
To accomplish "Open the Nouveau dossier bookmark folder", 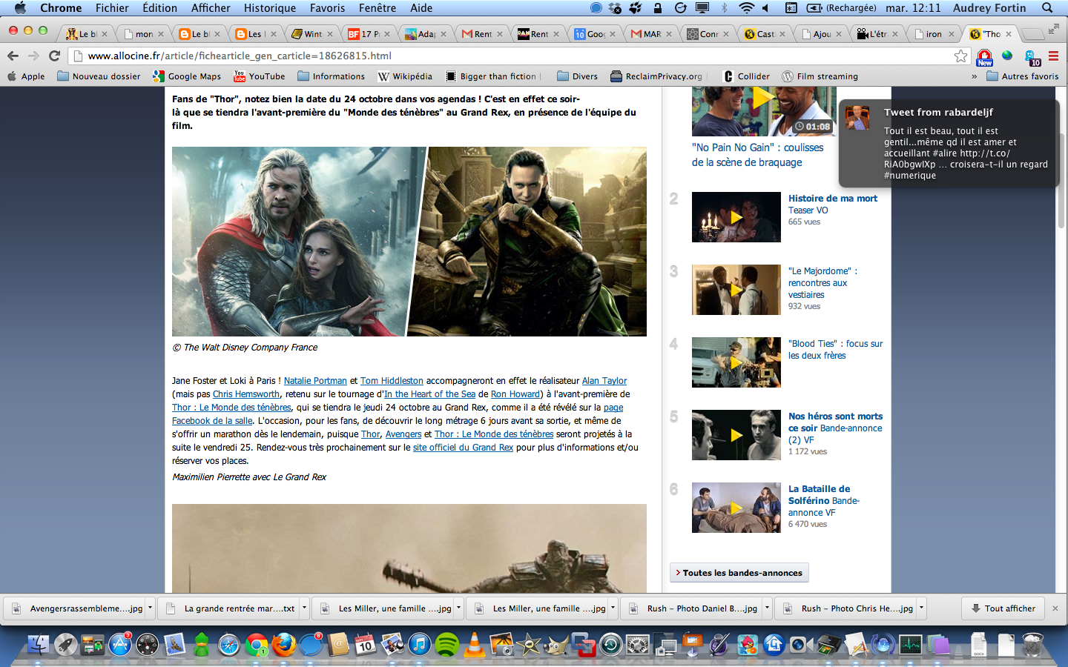I will [x=99, y=76].
